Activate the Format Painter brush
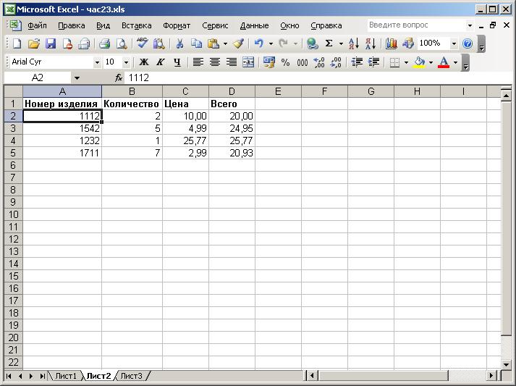The image size is (516, 386). click(239, 43)
